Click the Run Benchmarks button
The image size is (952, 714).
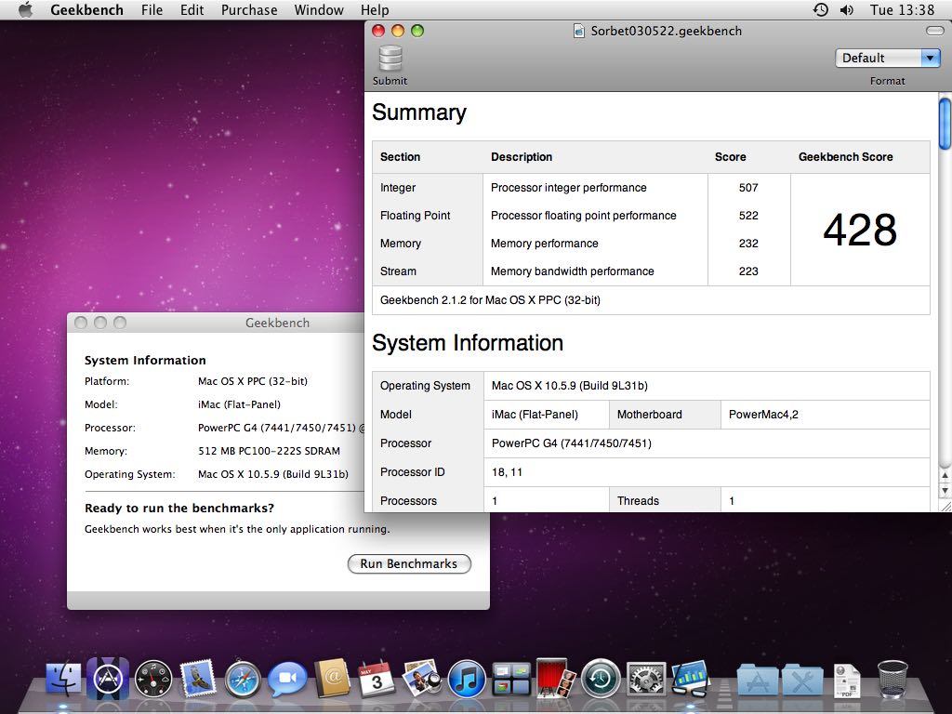(x=409, y=563)
